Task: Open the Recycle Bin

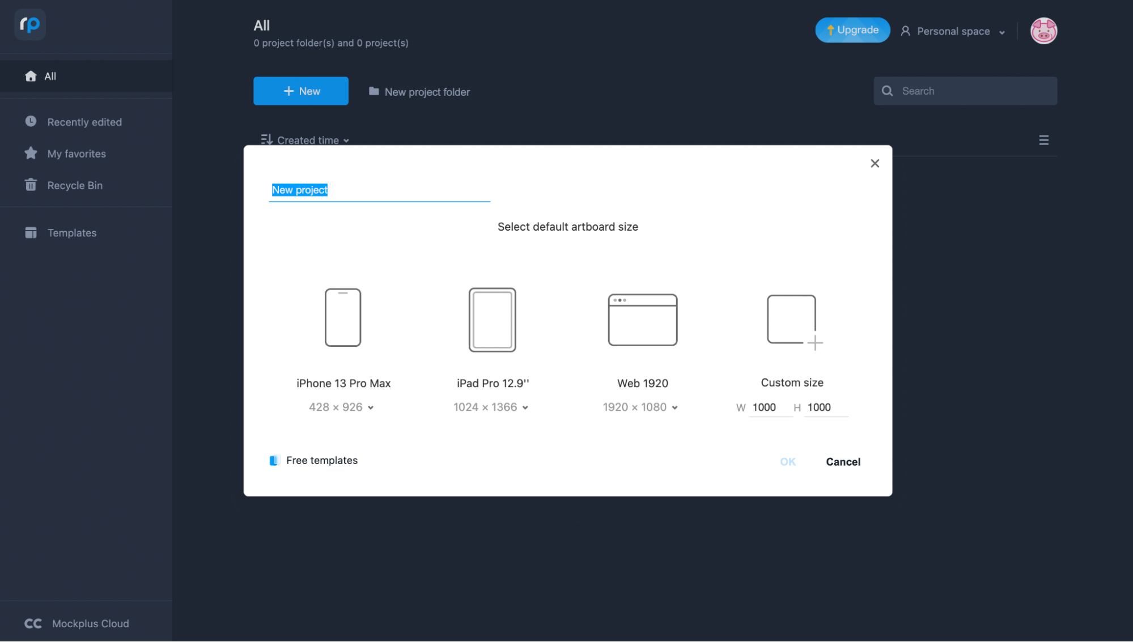Action: pyautogui.click(x=74, y=185)
